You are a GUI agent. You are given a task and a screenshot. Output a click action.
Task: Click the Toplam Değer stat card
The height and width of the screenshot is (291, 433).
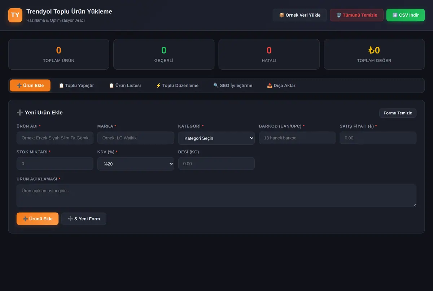374,54
